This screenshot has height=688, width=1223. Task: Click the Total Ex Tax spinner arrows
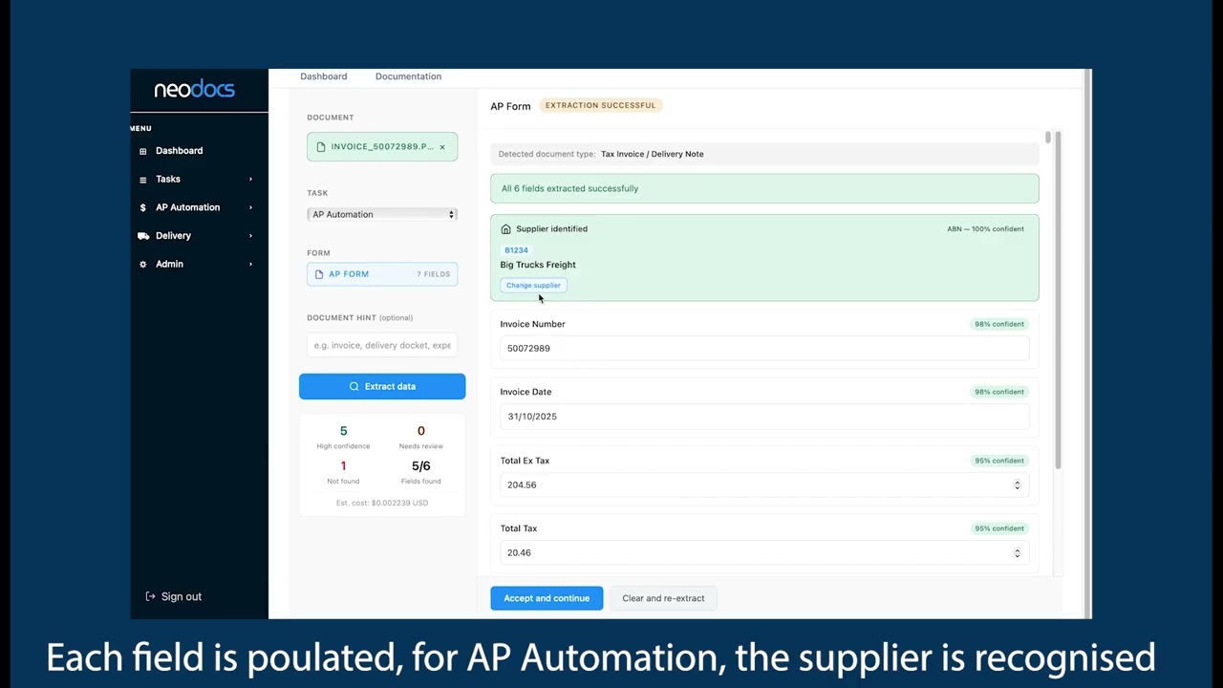tap(1017, 485)
